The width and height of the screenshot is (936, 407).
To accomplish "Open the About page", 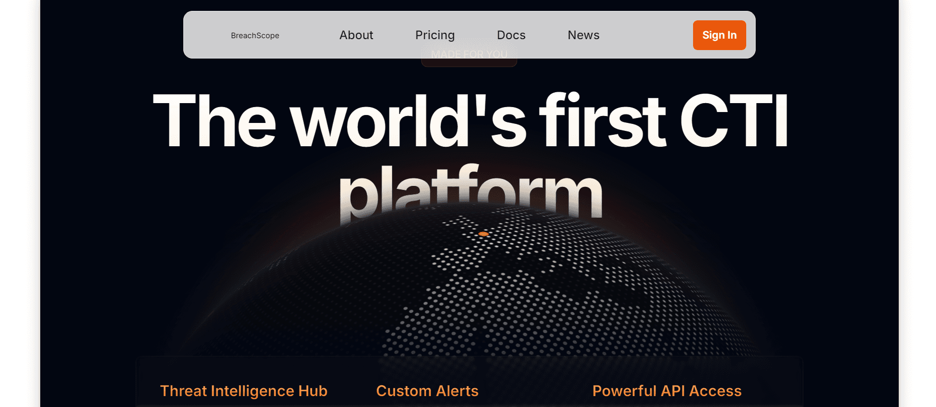I will click(x=356, y=35).
